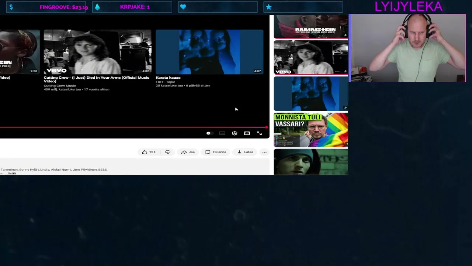Click the dollar sign donation icon

coord(11,7)
